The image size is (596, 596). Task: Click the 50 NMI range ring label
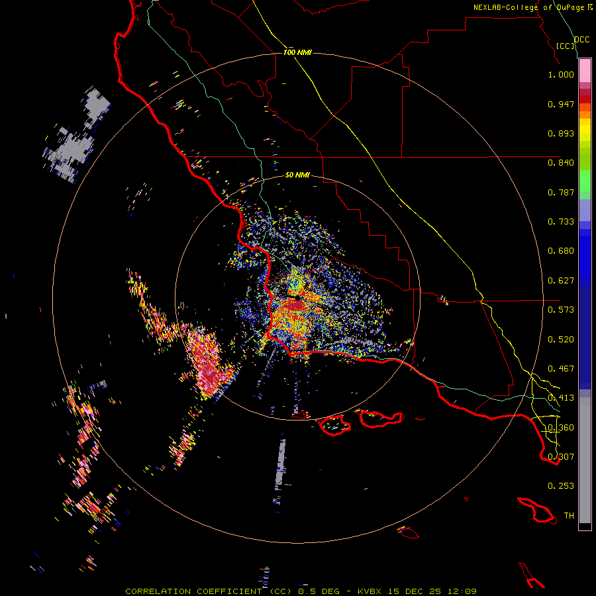point(297,175)
